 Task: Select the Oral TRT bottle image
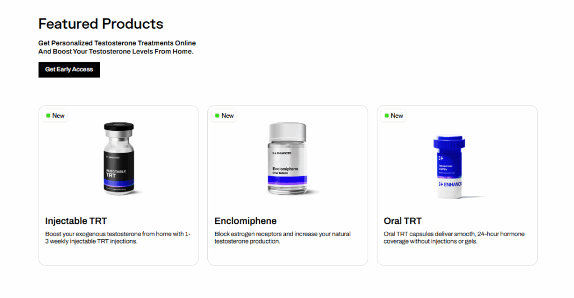456,168
